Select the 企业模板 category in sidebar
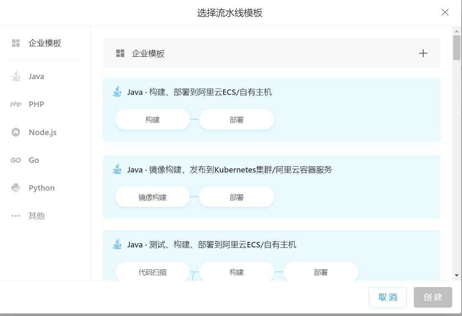 44,43
